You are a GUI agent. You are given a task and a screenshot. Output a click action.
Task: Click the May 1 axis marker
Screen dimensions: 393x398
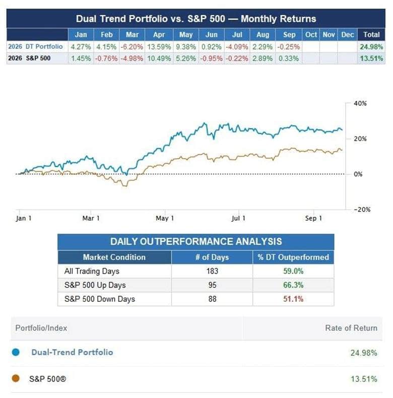(165, 218)
